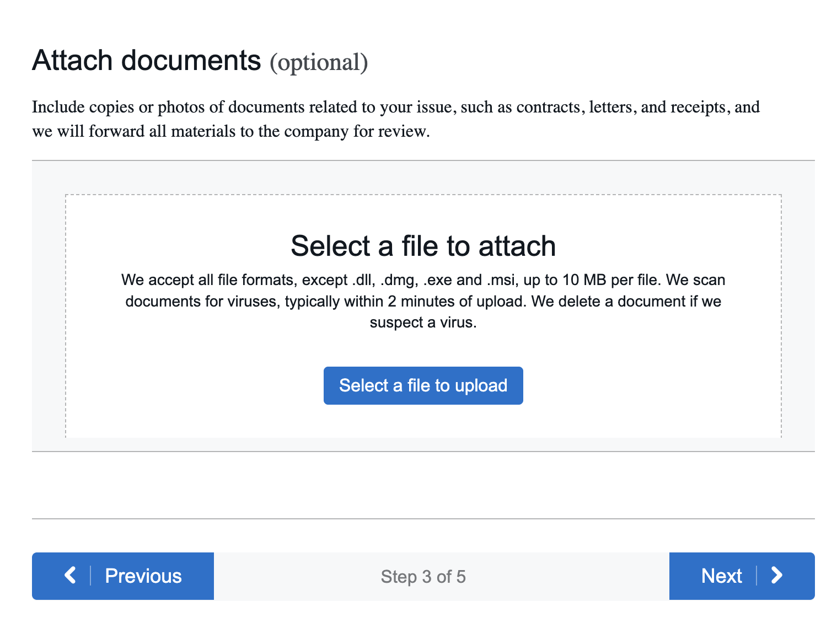Go back using the Previous label

[x=143, y=576]
